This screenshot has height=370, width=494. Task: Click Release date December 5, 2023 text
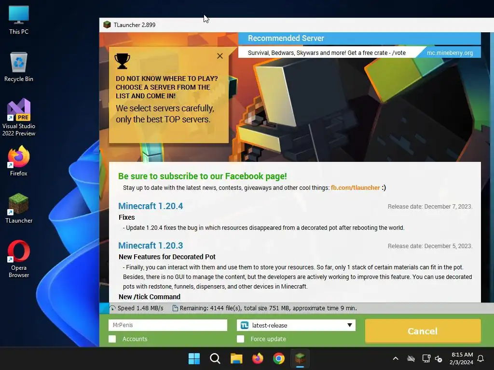430,246
